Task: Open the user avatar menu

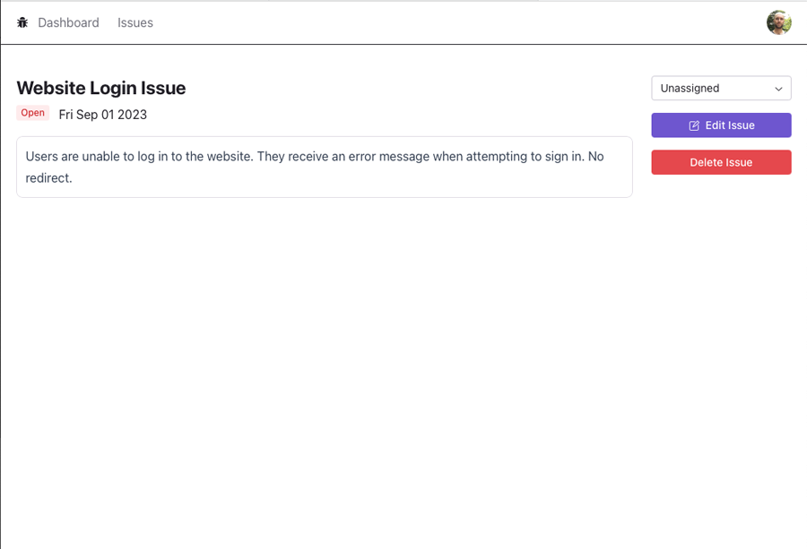Action: point(778,22)
